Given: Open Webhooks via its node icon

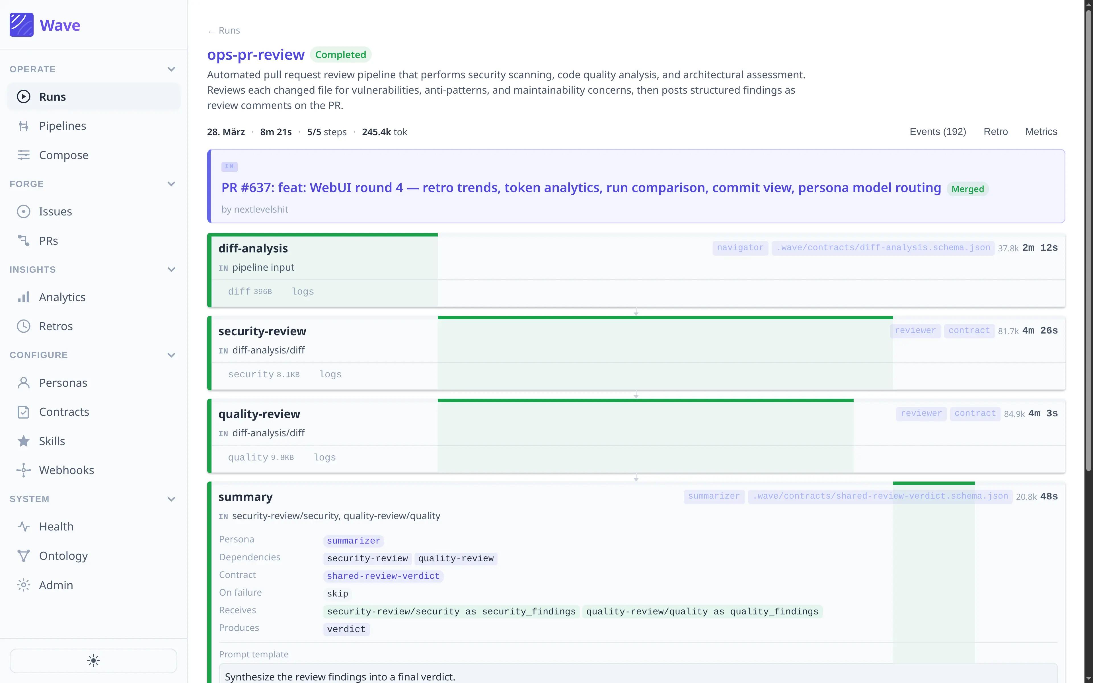Looking at the screenshot, I should [x=24, y=470].
